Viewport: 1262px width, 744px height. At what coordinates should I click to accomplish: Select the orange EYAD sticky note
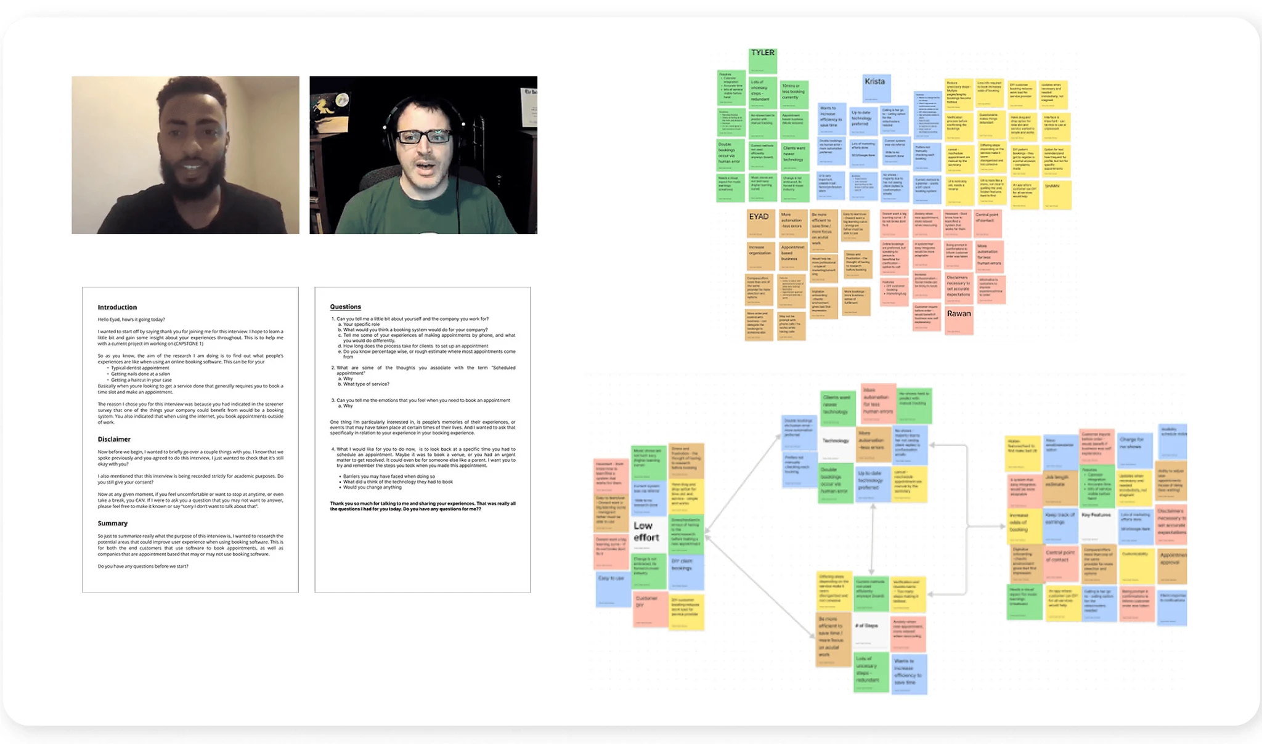760,224
